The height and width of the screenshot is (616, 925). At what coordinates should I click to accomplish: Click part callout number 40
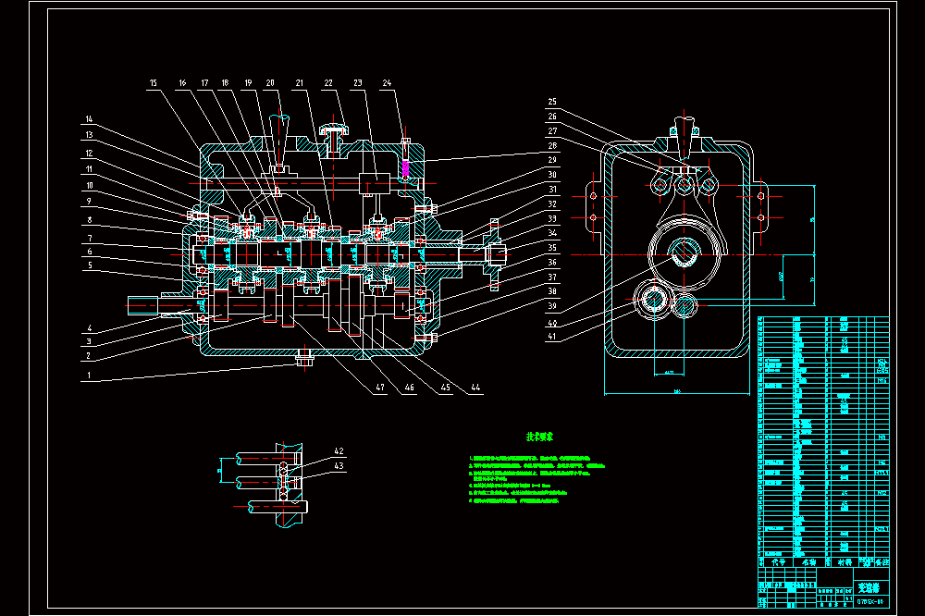click(552, 324)
